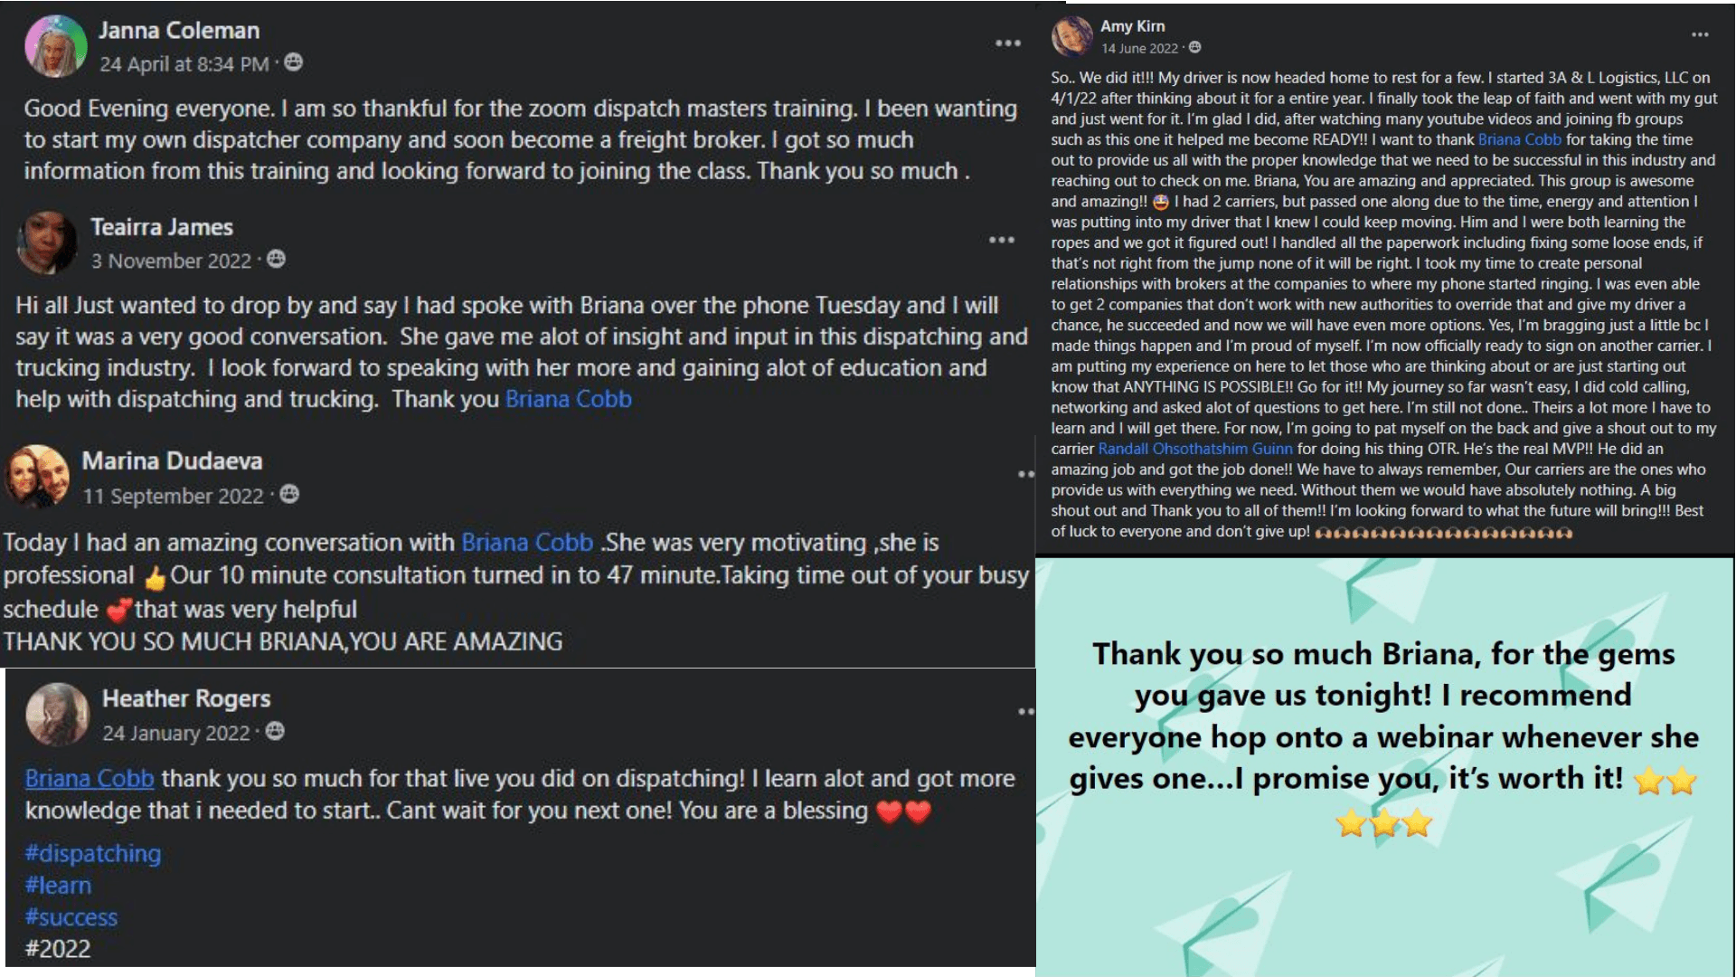This screenshot has width=1736, height=977.
Task: Open the Janna Coleman name link
Action: click(179, 31)
